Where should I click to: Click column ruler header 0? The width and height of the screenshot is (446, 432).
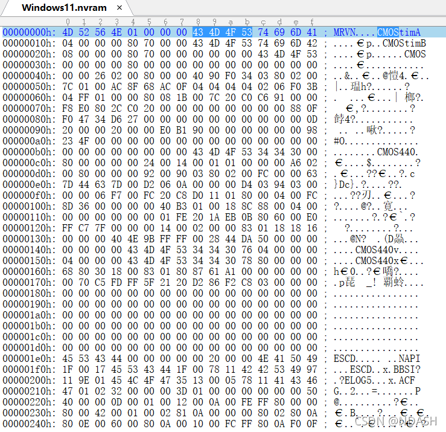coord(68,22)
